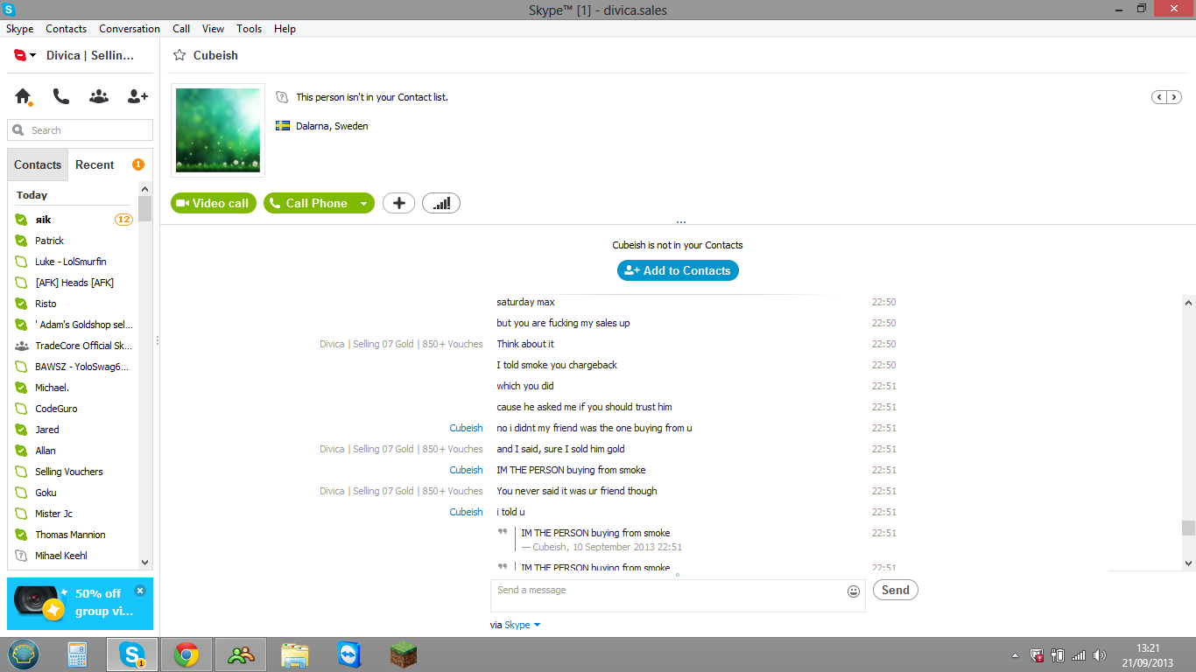1196x672 pixels.
Task: Show hidden tray icons arrow
Action: click(x=1015, y=655)
